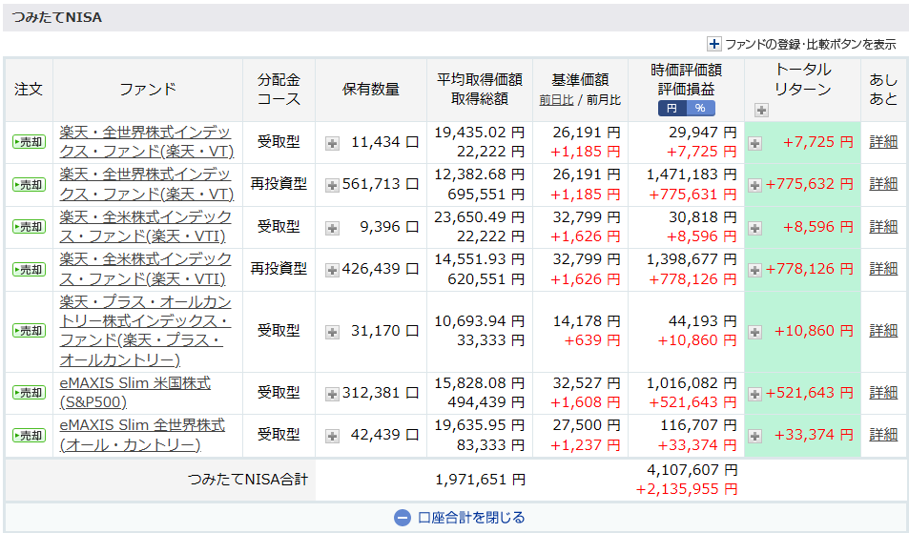Open 詳細 link for +7,725 円 row

883,142
